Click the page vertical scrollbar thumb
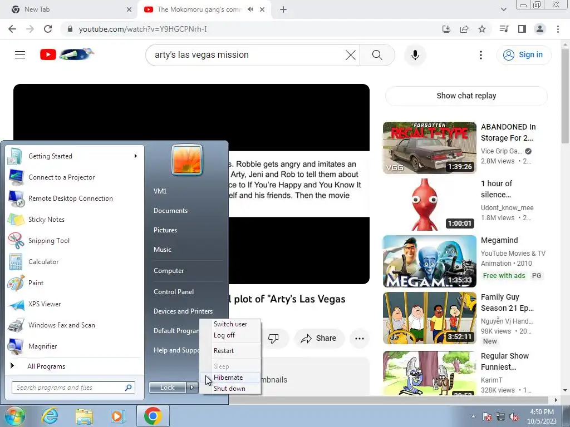Image resolution: width=570 pixels, height=427 pixels. coord(566,96)
